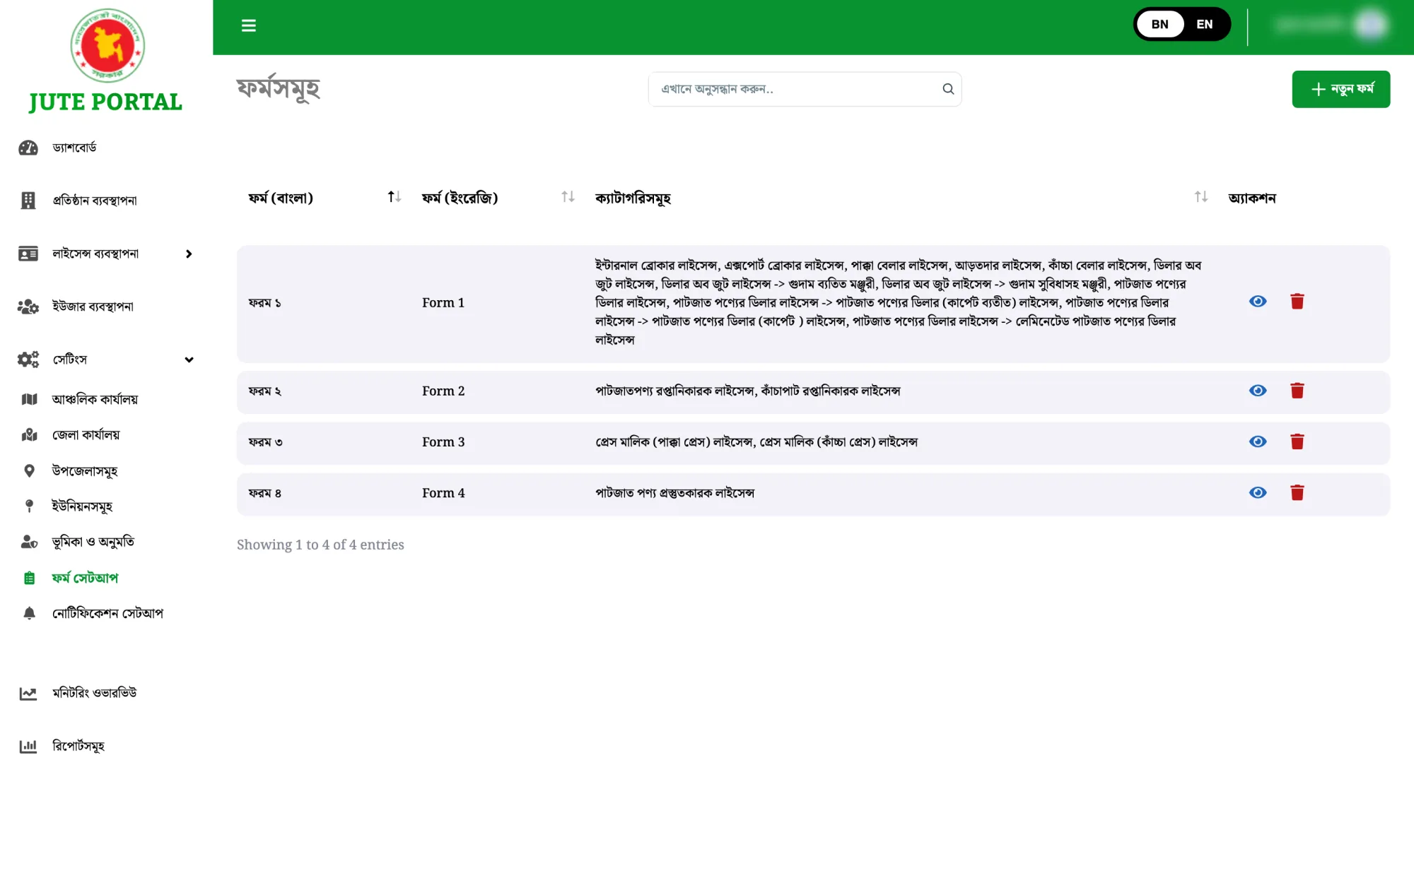The width and height of the screenshot is (1414, 883).
Task: Open the Form Setup menu item
Action: 85,578
